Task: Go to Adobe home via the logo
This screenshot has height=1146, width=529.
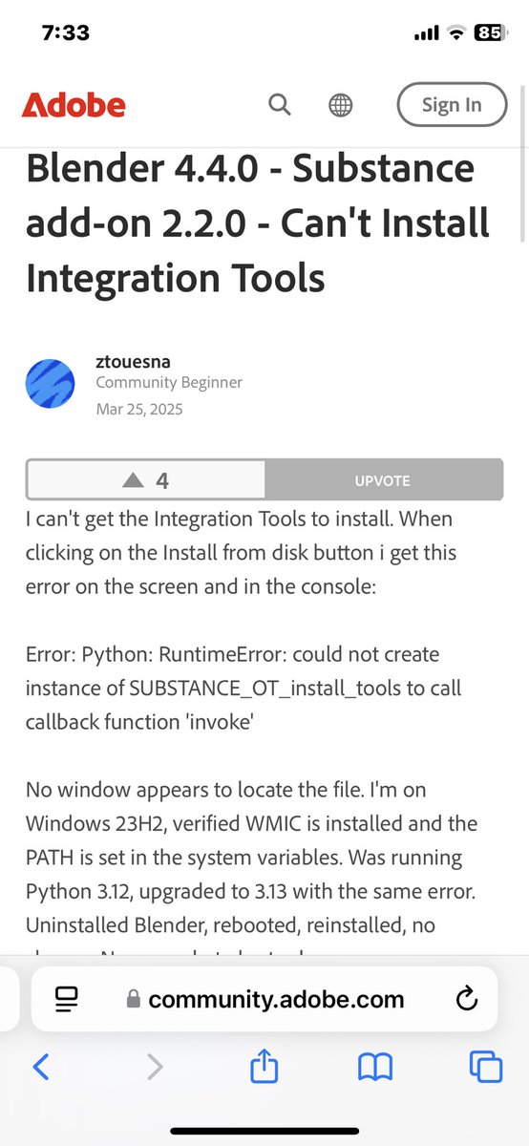Action: [x=74, y=105]
